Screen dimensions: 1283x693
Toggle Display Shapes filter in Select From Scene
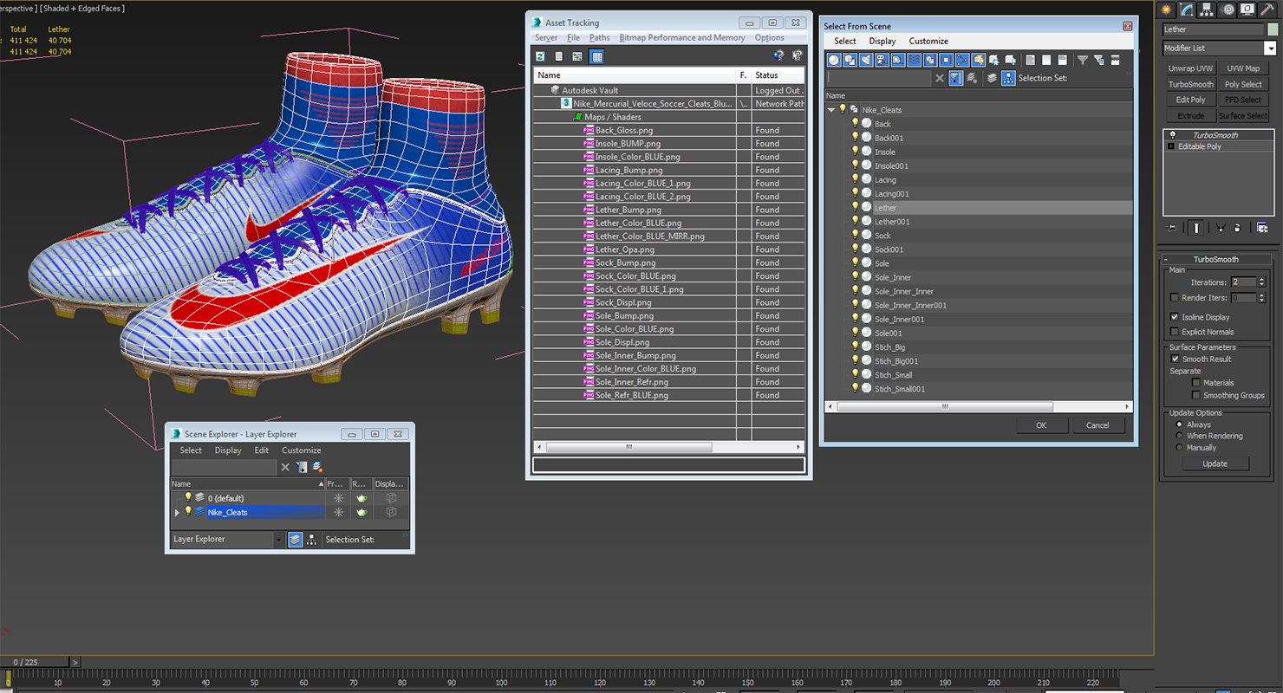(x=850, y=60)
